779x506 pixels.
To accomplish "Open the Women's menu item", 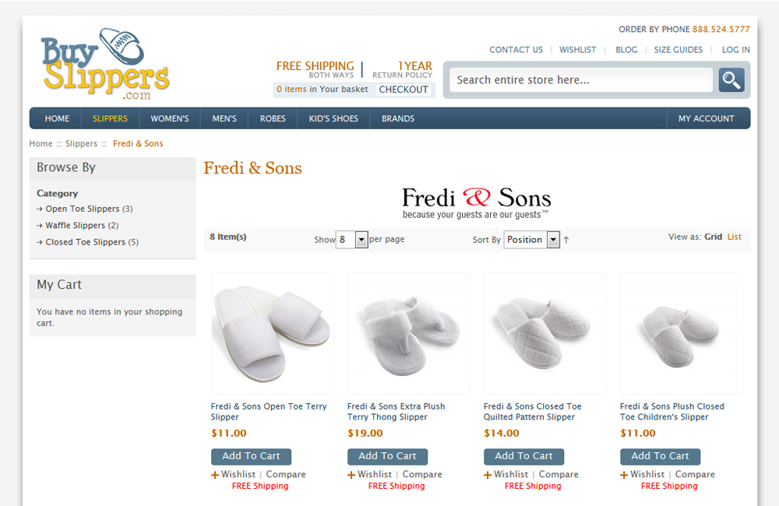I will click(170, 118).
